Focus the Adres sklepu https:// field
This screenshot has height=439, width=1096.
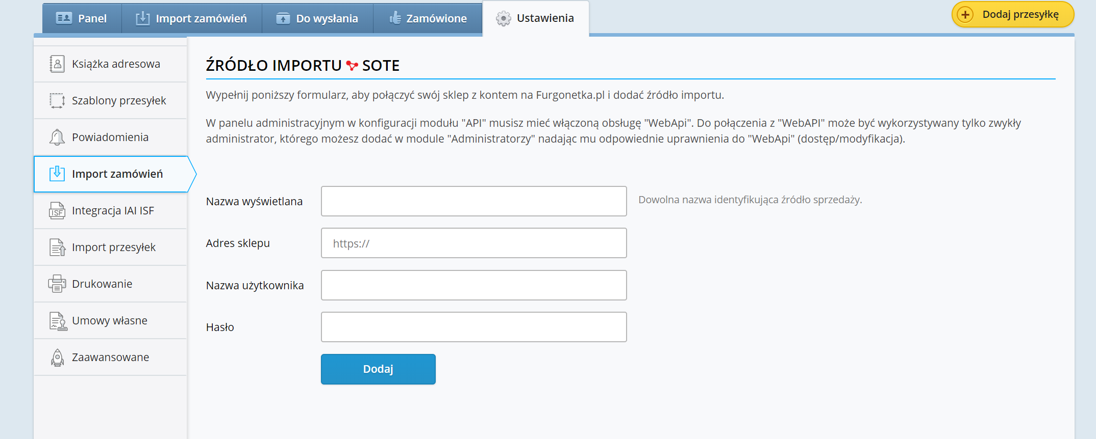(x=474, y=243)
